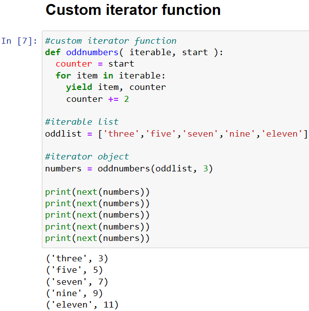Click the first print(next(numbers)) line
Screen dimensions: 309x311
pyautogui.click(x=98, y=192)
